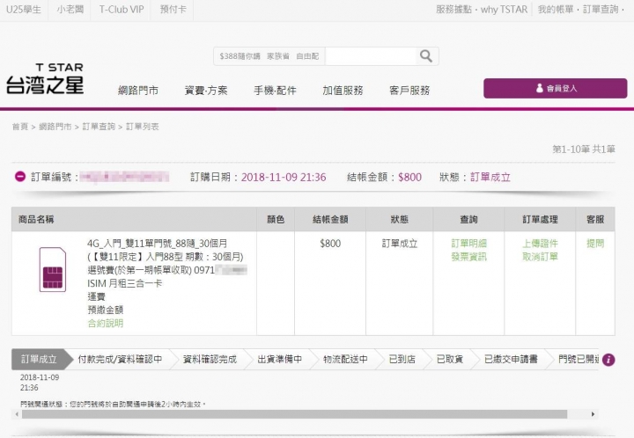Open the why TSTAR link
634x438 pixels.
504,10
